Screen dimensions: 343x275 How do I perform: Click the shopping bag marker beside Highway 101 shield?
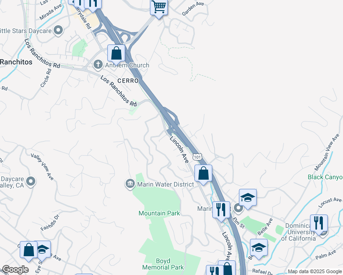click(203, 175)
